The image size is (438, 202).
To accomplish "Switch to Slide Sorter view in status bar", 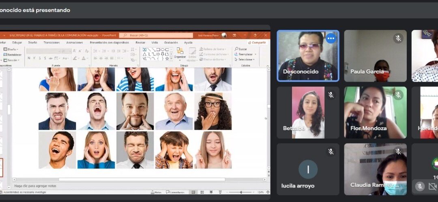I will point(202,192).
